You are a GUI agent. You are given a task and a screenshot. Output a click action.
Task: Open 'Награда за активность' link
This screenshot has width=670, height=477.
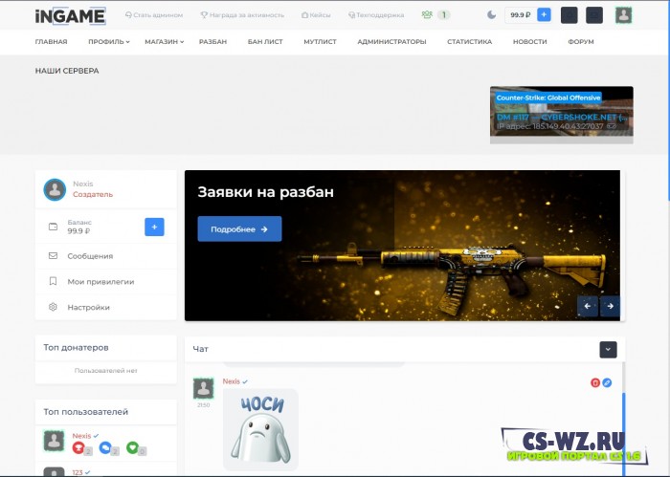(242, 15)
